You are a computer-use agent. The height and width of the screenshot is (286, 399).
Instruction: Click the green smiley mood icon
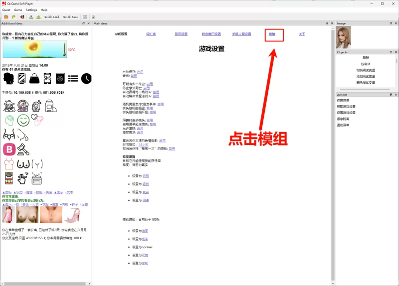click(x=23, y=120)
